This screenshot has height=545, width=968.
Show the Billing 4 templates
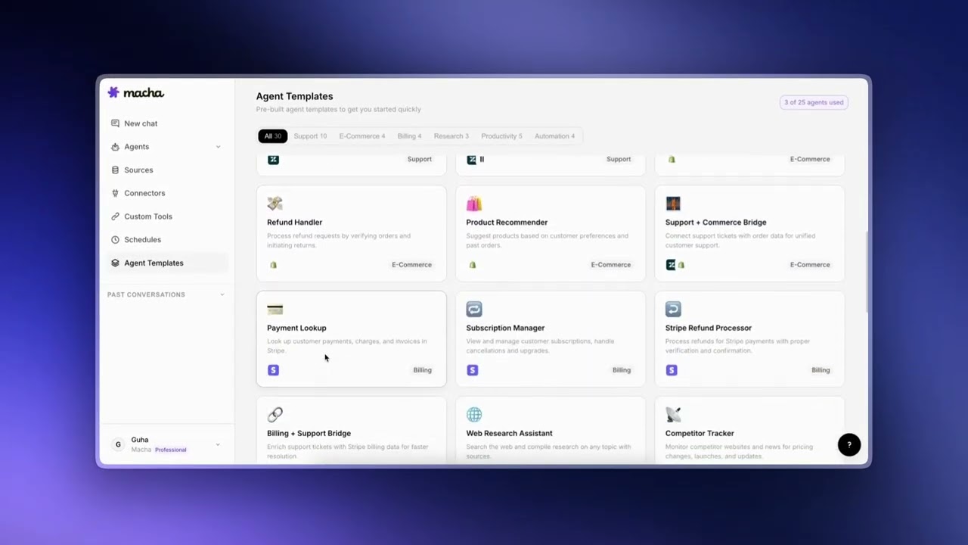pos(409,136)
